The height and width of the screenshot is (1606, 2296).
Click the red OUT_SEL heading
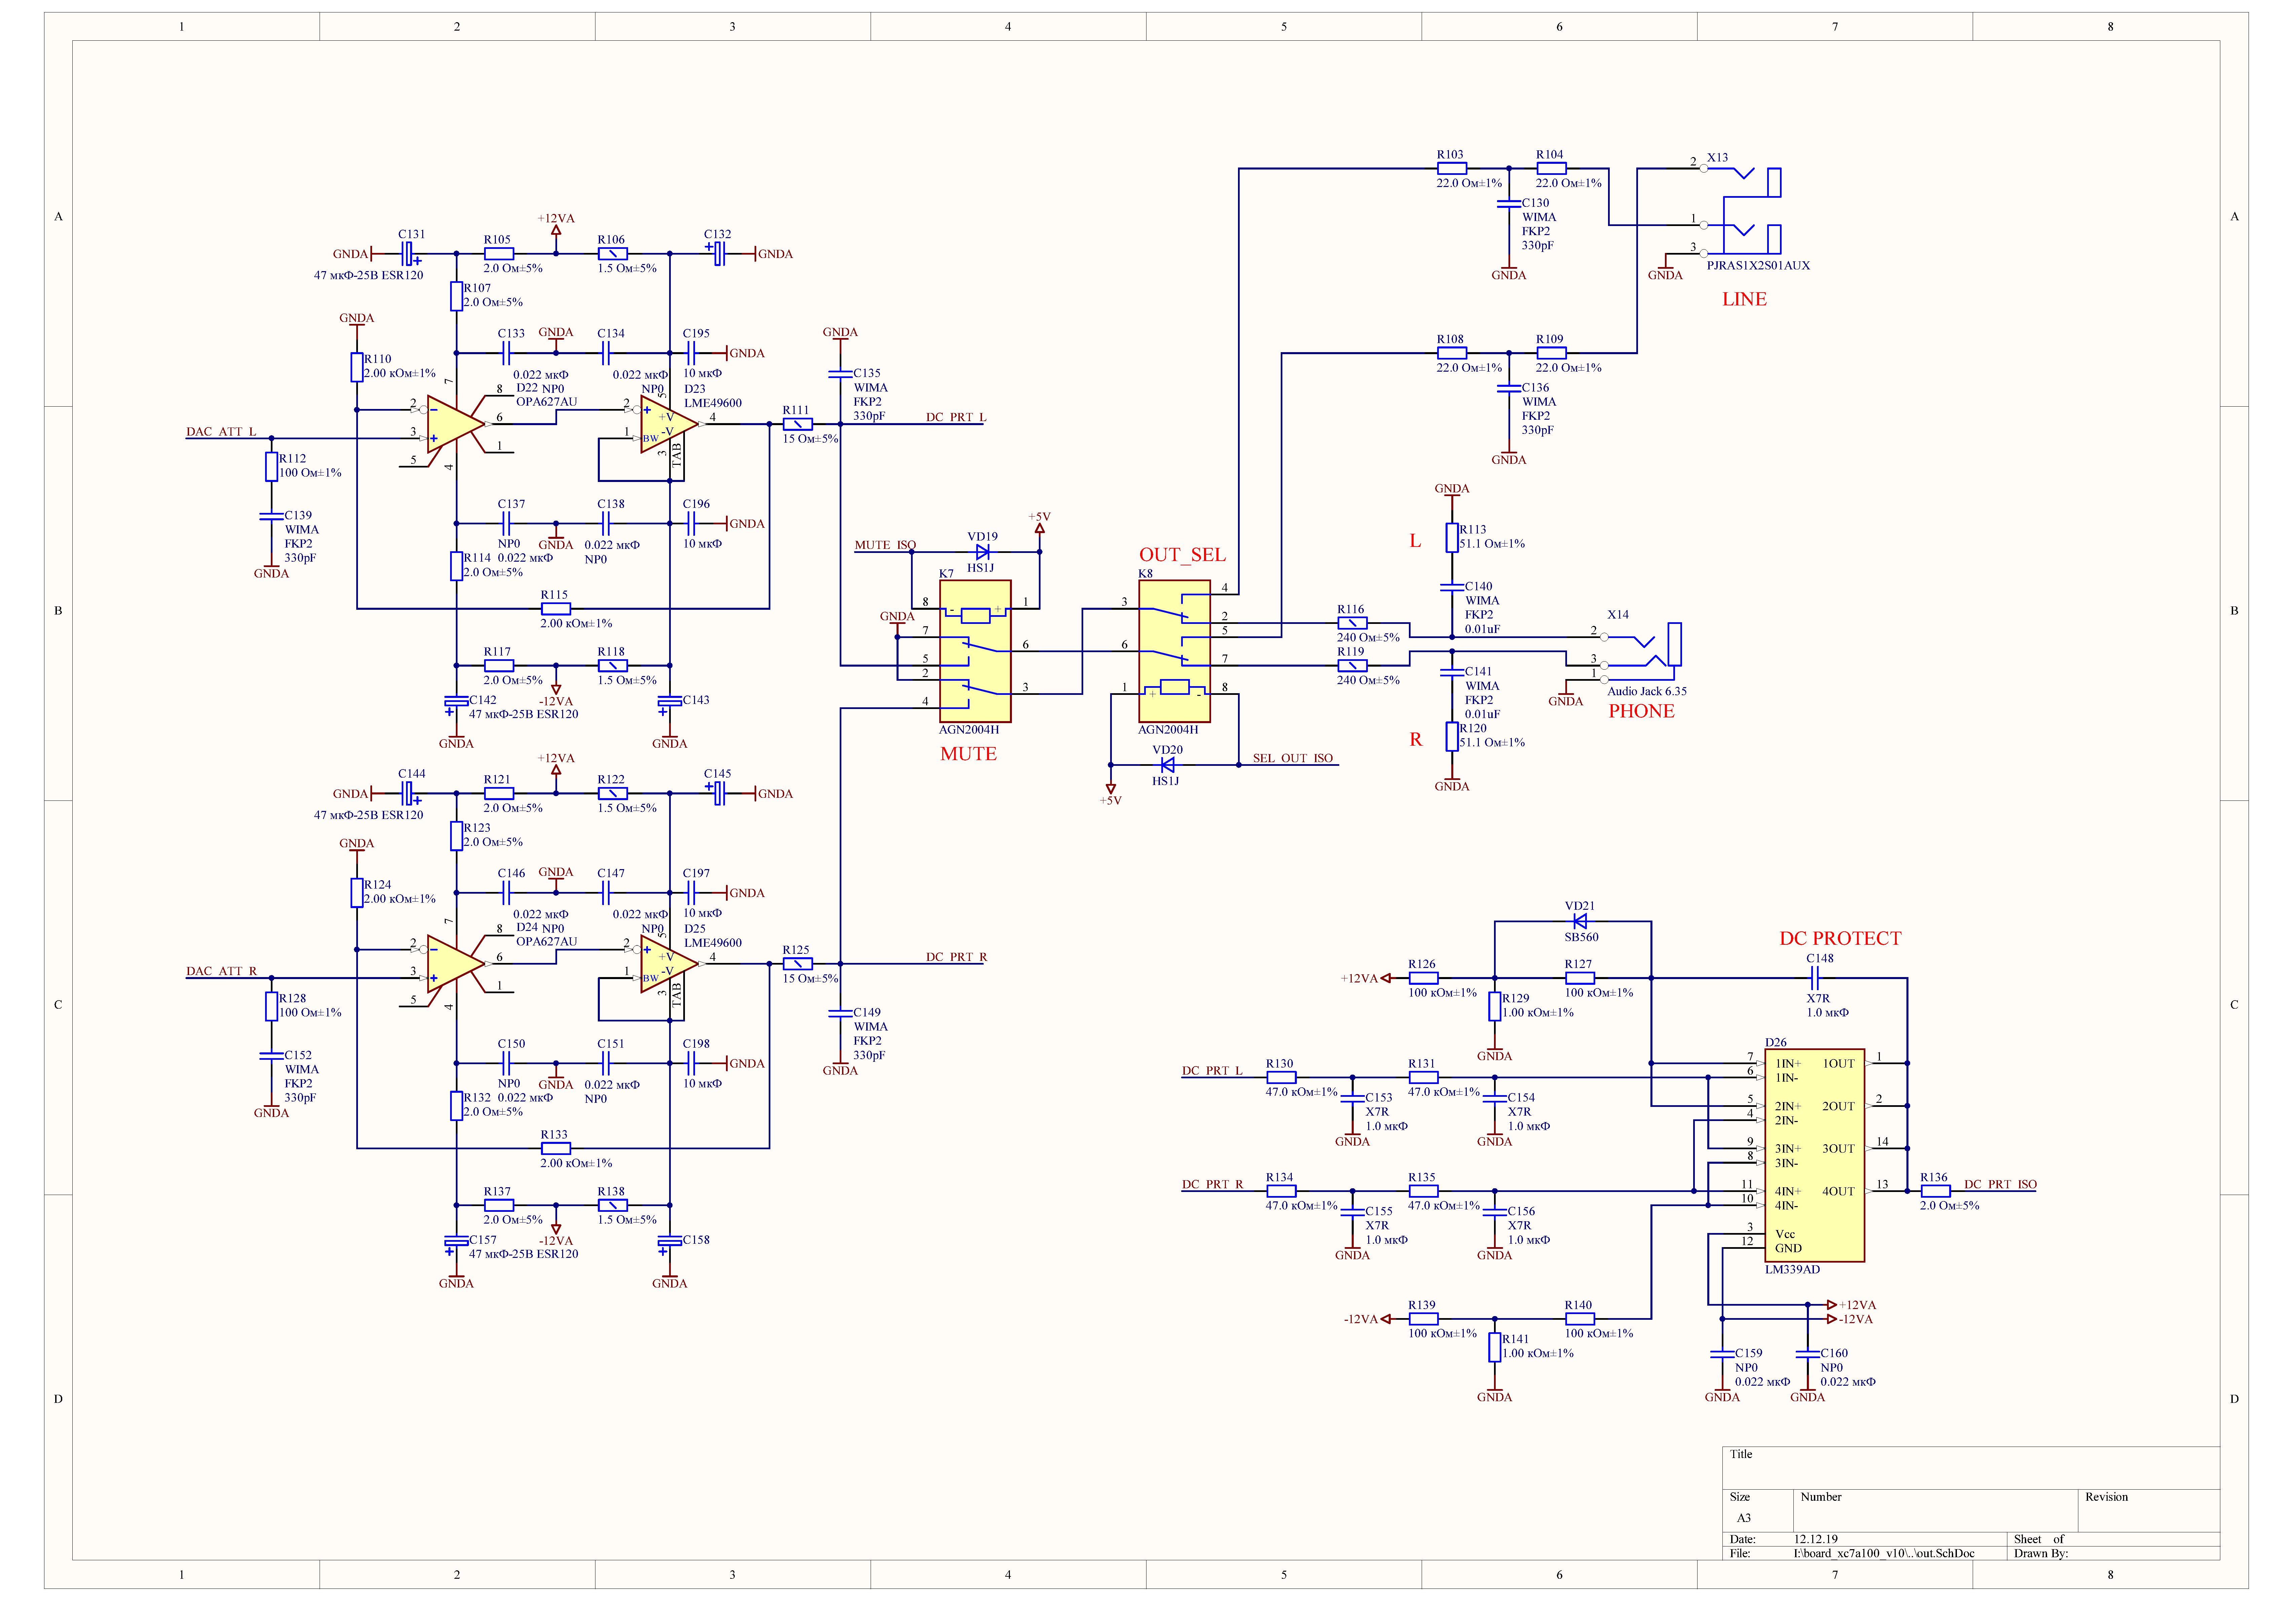[x=1182, y=555]
